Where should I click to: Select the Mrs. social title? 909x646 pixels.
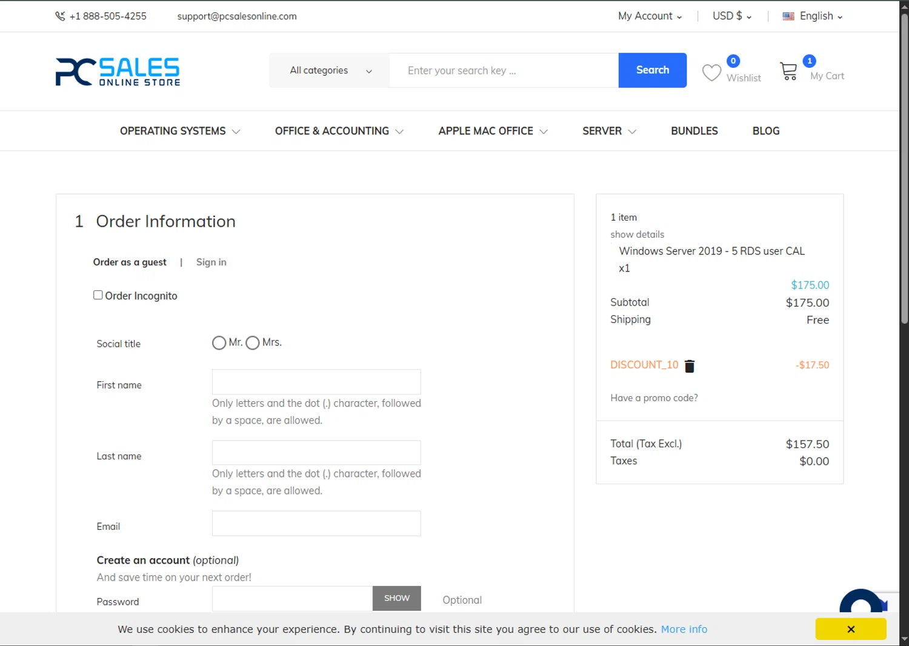253,343
